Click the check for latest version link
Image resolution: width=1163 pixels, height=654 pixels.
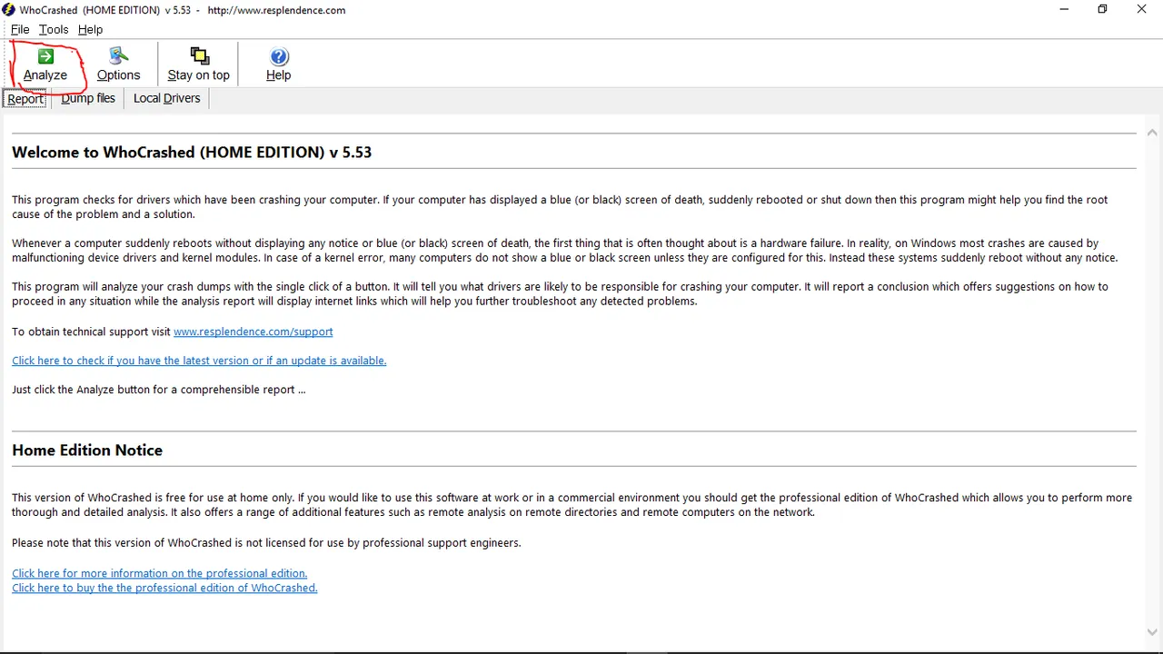pos(199,361)
